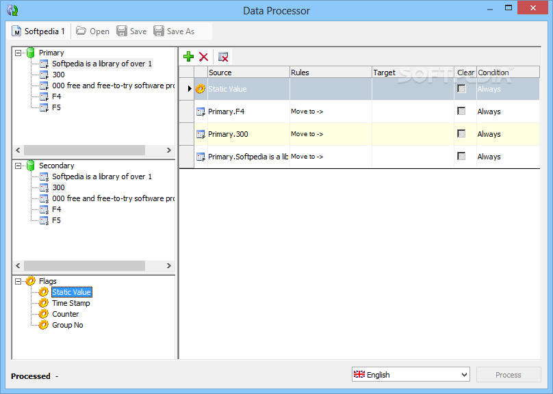
Task: Click the Secondary pane scroll left arrow
Action: [x=18, y=265]
